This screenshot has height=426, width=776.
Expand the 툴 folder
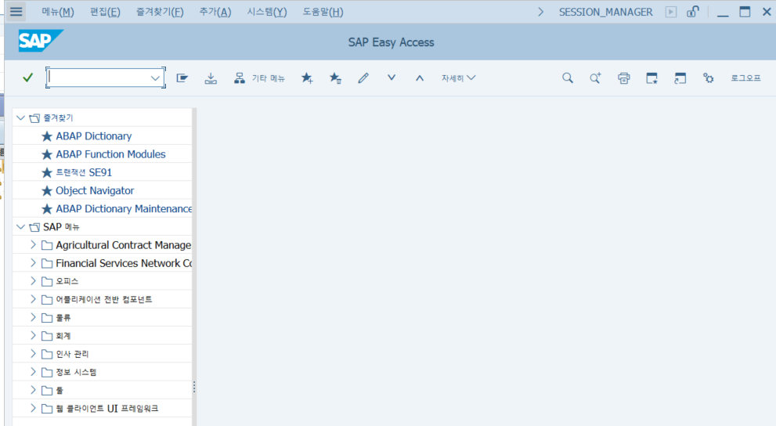click(33, 390)
